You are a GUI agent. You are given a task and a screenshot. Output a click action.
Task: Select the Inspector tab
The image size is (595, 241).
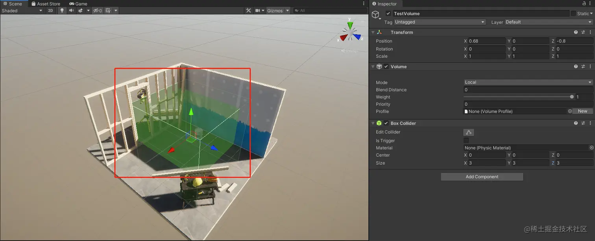pos(384,4)
